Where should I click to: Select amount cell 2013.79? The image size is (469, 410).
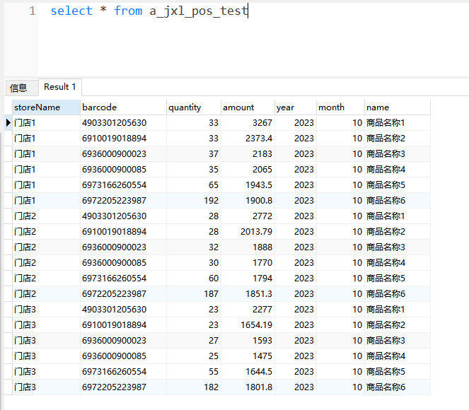pyautogui.click(x=248, y=232)
